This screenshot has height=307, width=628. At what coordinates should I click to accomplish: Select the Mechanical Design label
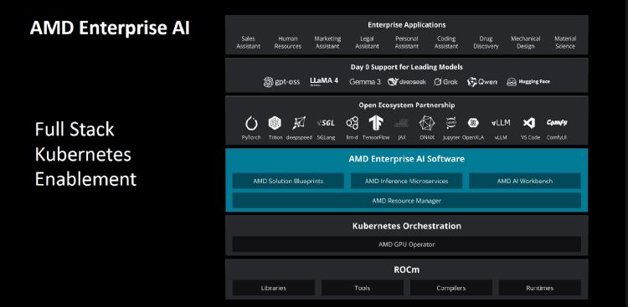pos(526,43)
